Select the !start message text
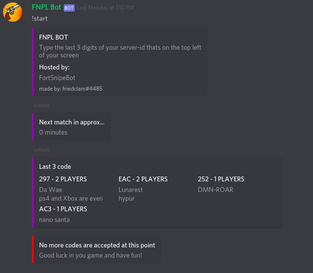 40,19
